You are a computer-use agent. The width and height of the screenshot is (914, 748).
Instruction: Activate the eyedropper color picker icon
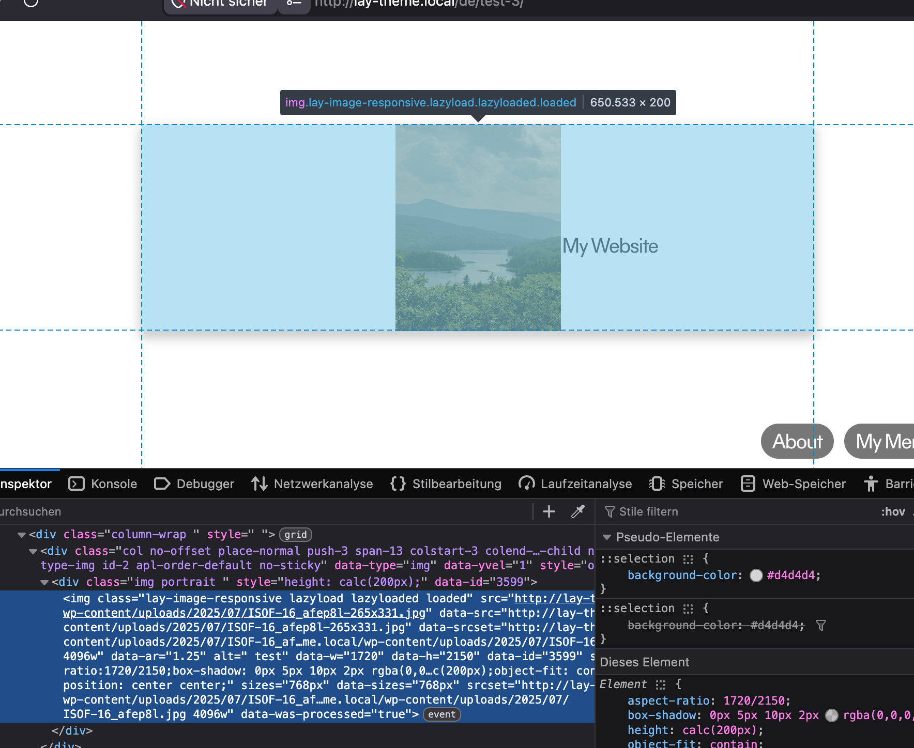578,511
